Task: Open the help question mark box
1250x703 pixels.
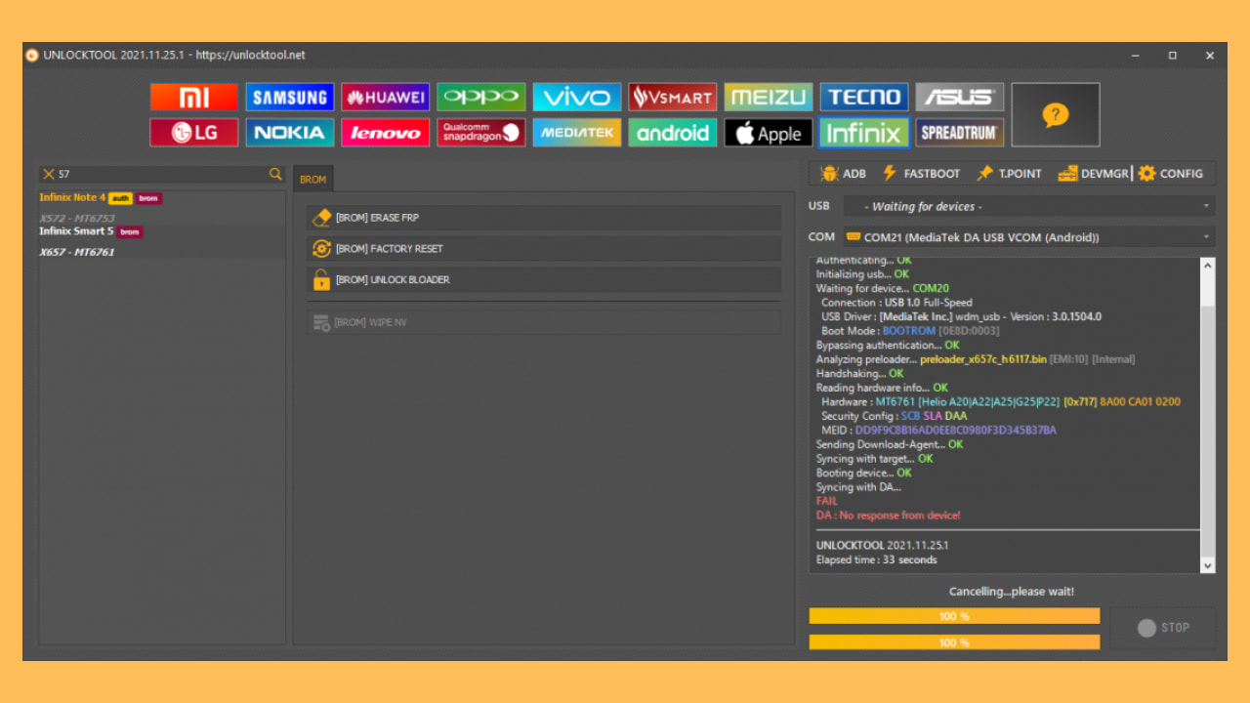Action: tap(1055, 115)
